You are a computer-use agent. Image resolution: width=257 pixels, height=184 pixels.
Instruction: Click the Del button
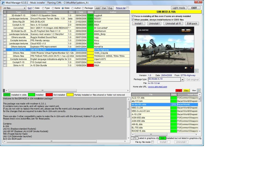tap(104, 8)
